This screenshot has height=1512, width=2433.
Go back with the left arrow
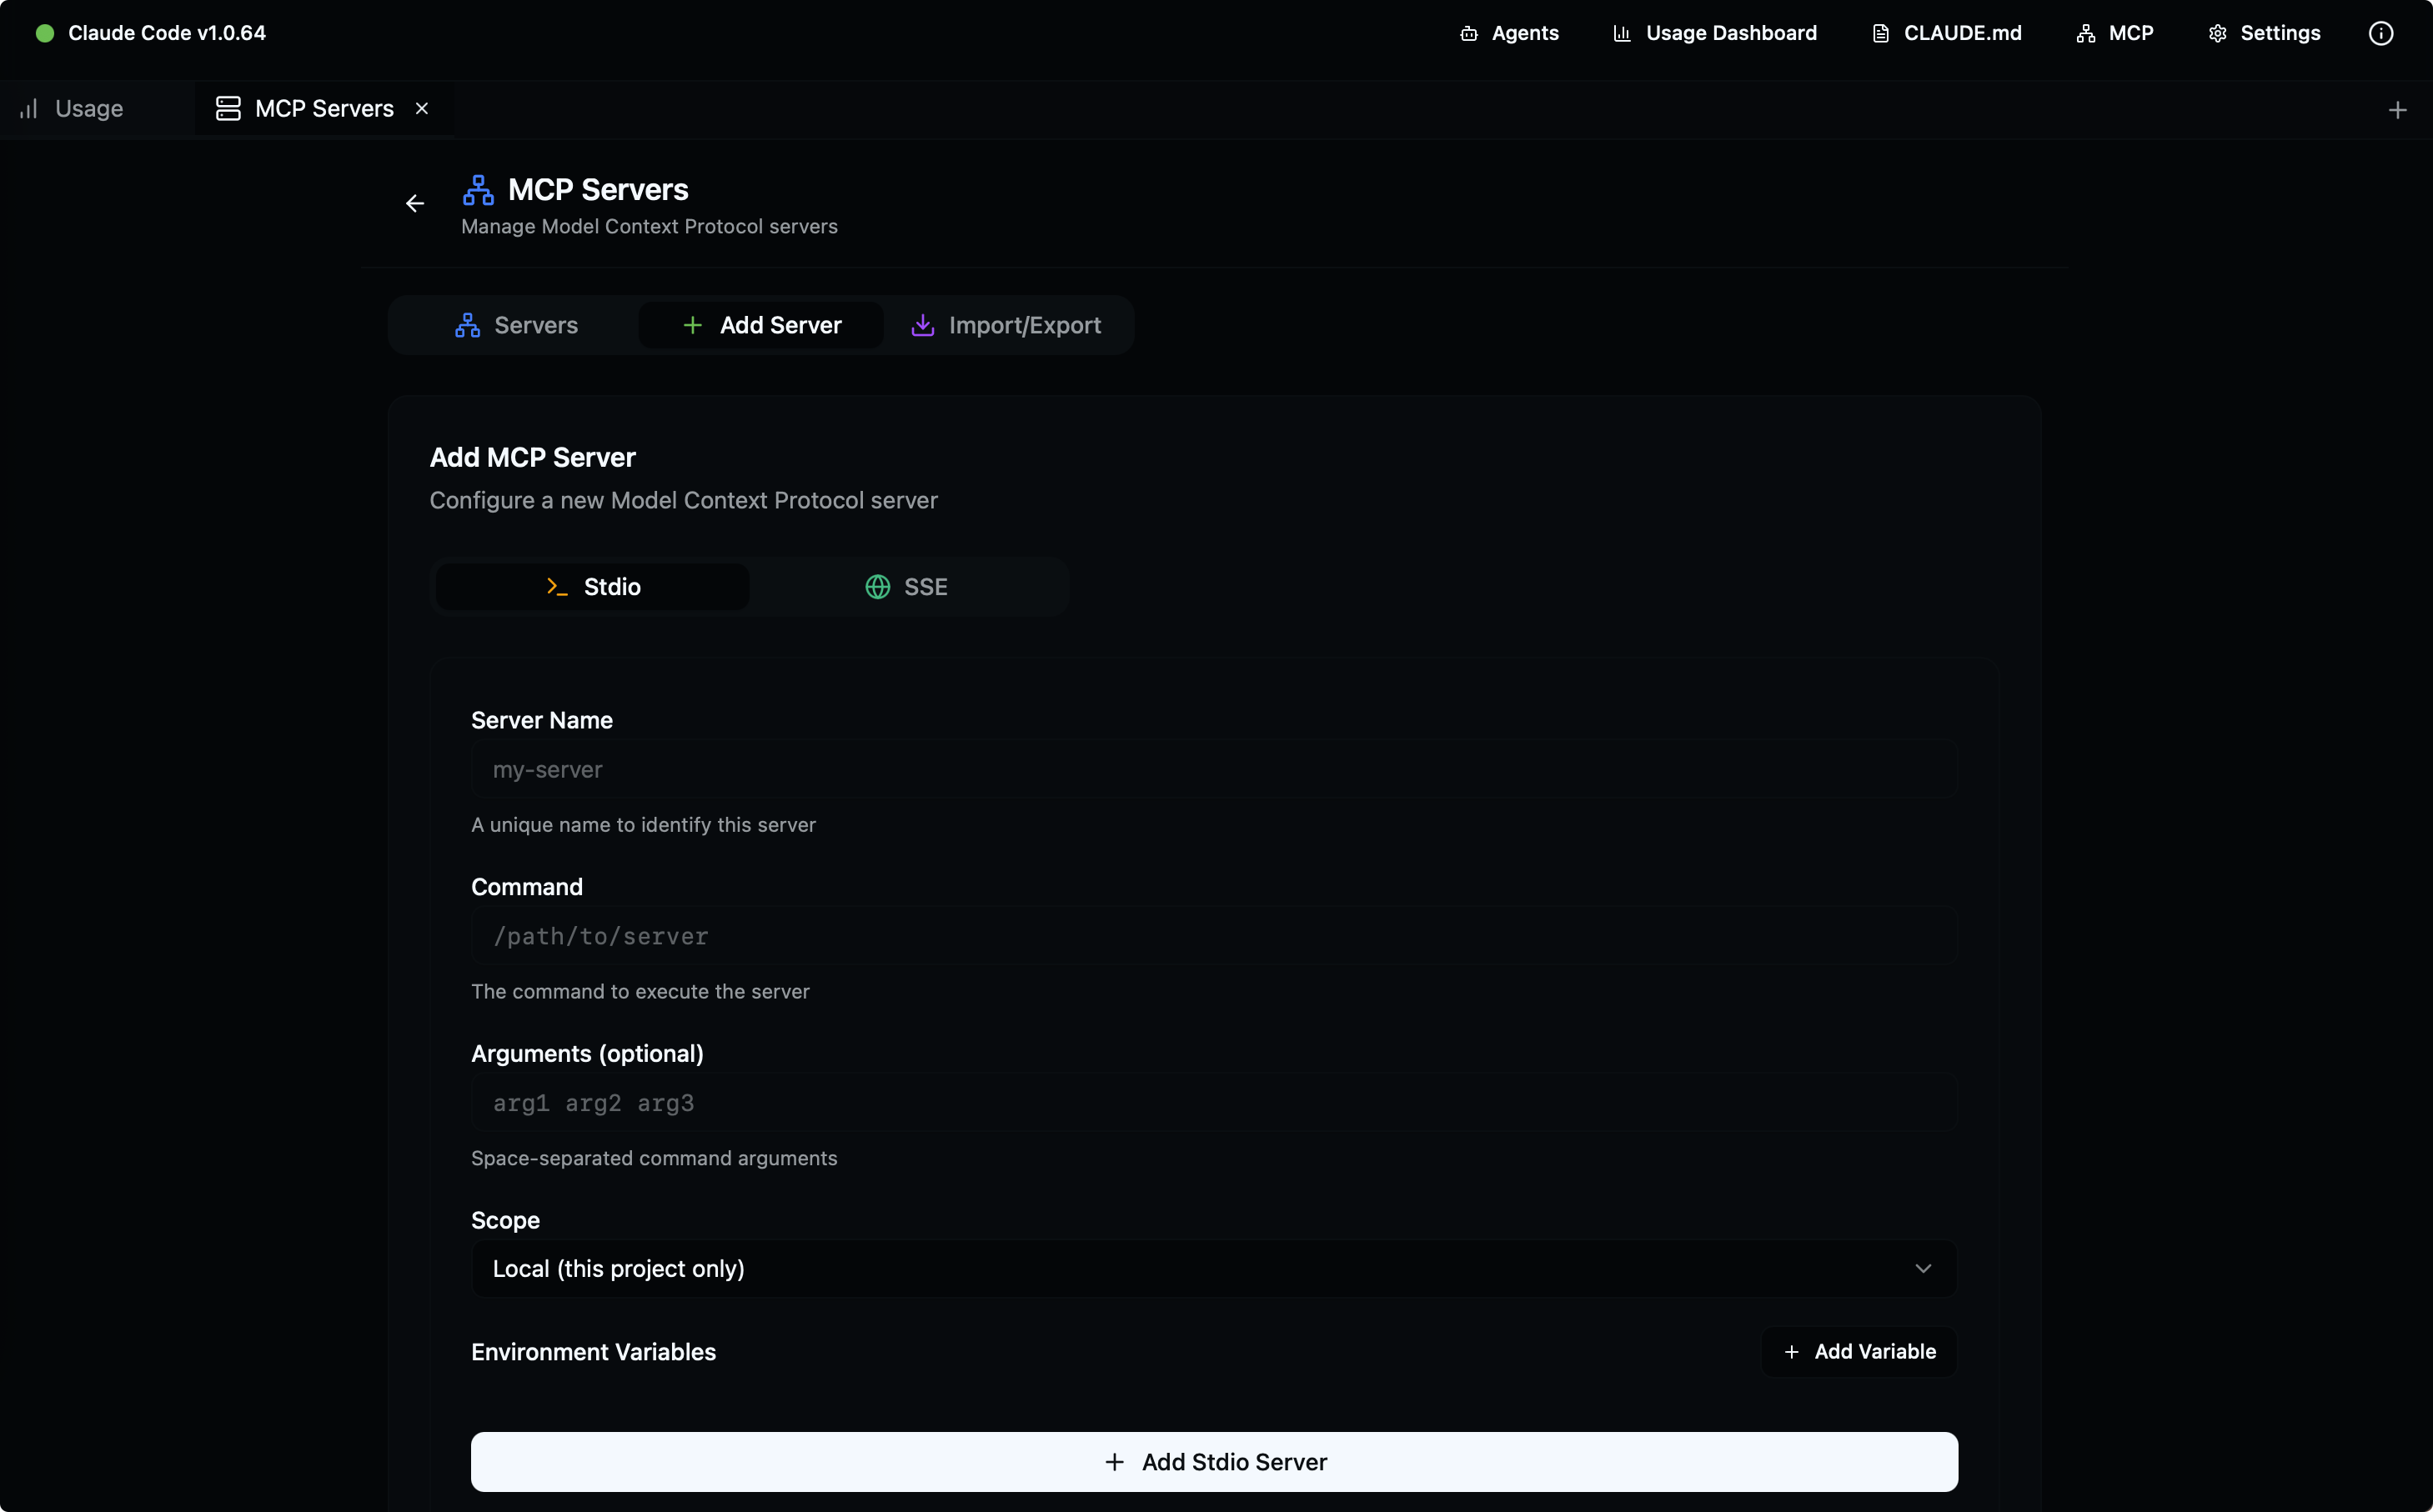[x=415, y=204]
